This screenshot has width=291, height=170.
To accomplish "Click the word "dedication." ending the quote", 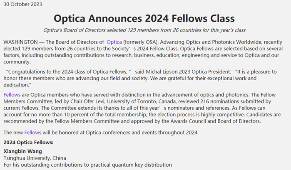I will pyautogui.click(x=17, y=84).
